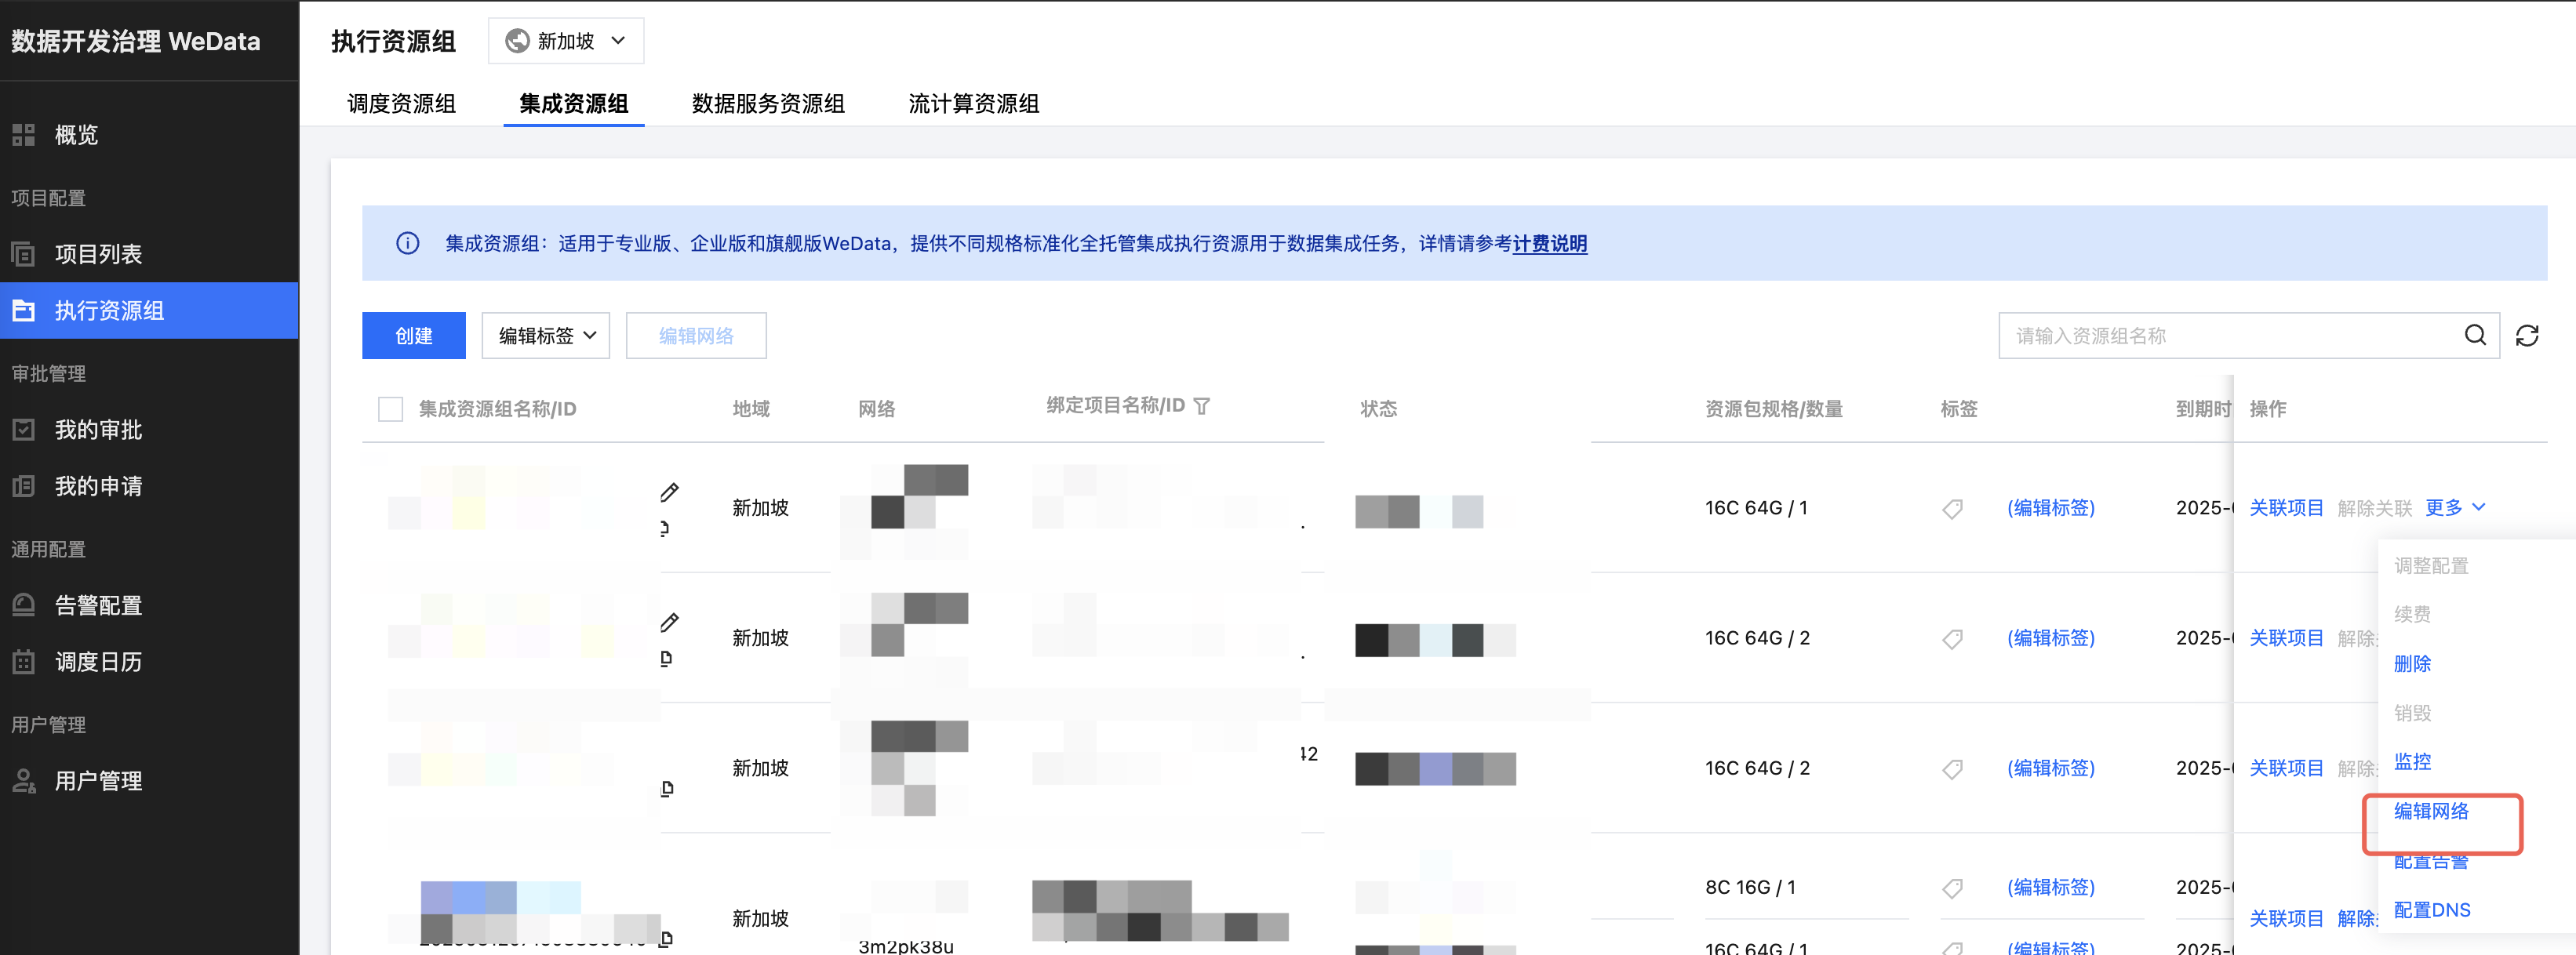Click info icon in the notice banner
This screenshot has width=2576, height=955.
(407, 243)
